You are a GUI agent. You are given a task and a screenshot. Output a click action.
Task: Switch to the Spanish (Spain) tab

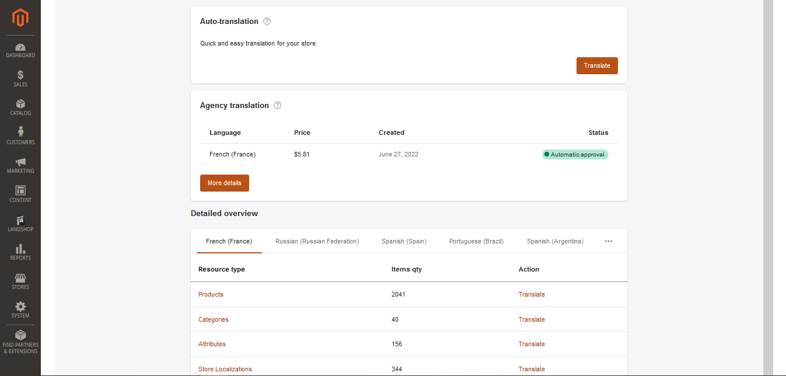pyautogui.click(x=404, y=241)
